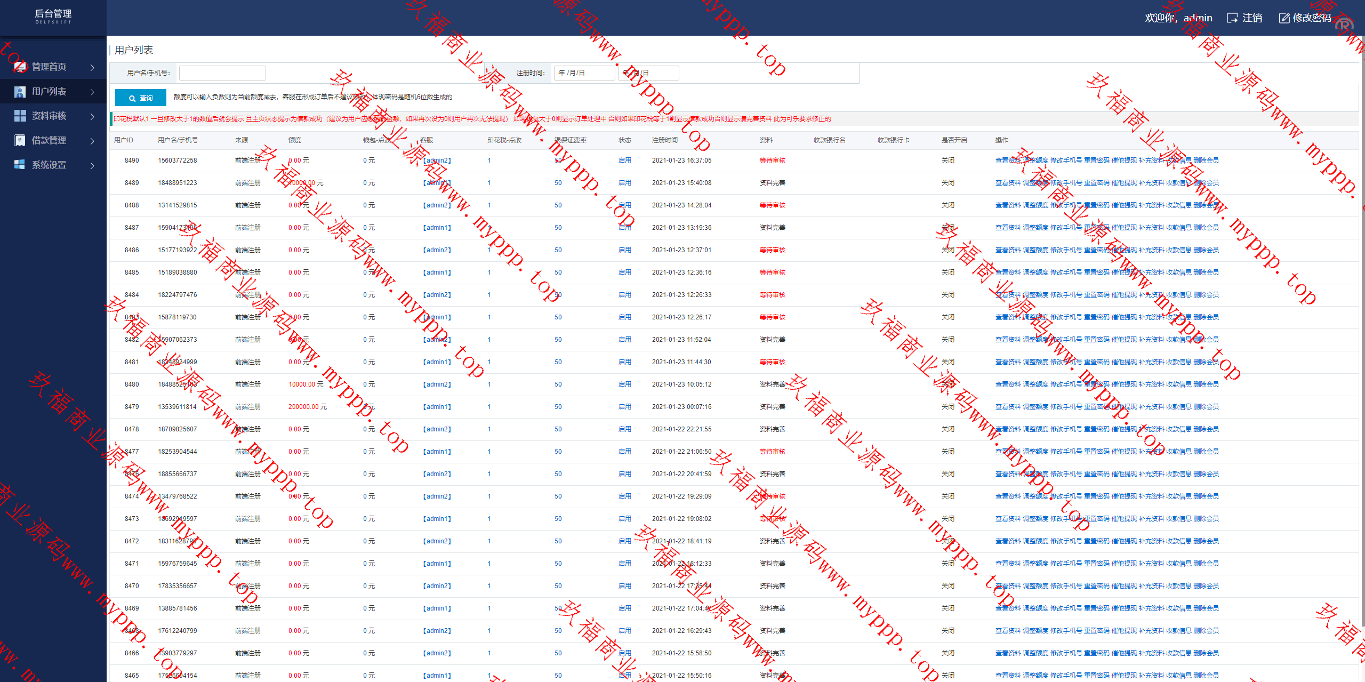Click the 管理首页 dashboard icon in sidebar
The image size is (1365, 682).
20,67
